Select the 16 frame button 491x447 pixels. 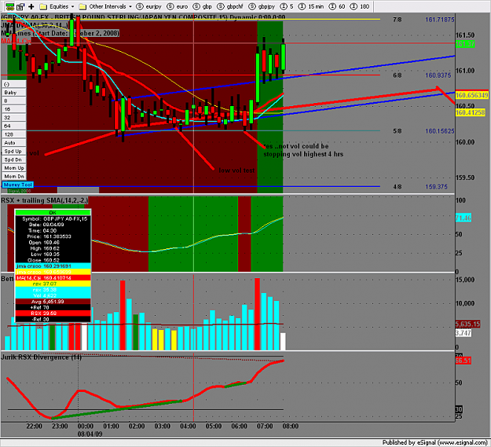click(14, 109)
